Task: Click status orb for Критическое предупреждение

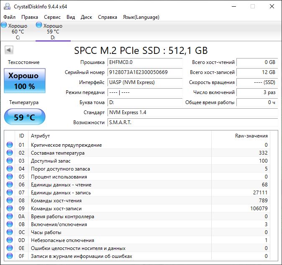Action: (10, 145)
